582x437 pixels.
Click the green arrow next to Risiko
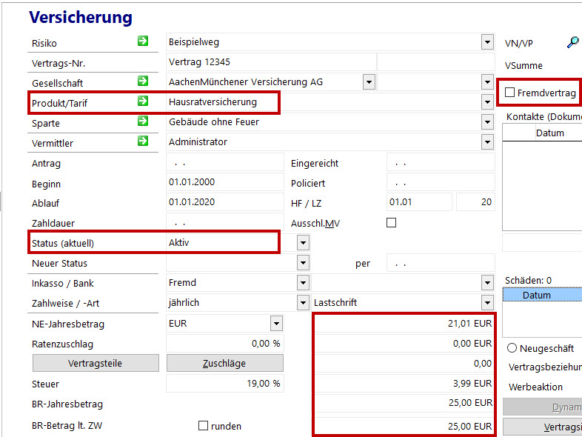pyautogui.click(x=143, y=41)
